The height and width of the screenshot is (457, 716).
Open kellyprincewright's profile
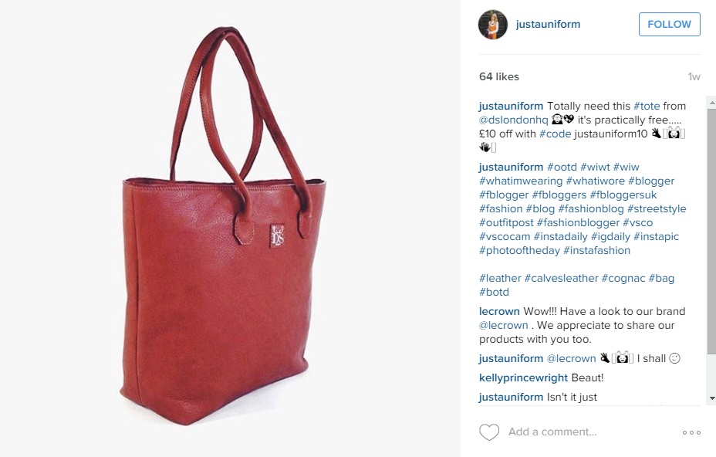point(523,378)
